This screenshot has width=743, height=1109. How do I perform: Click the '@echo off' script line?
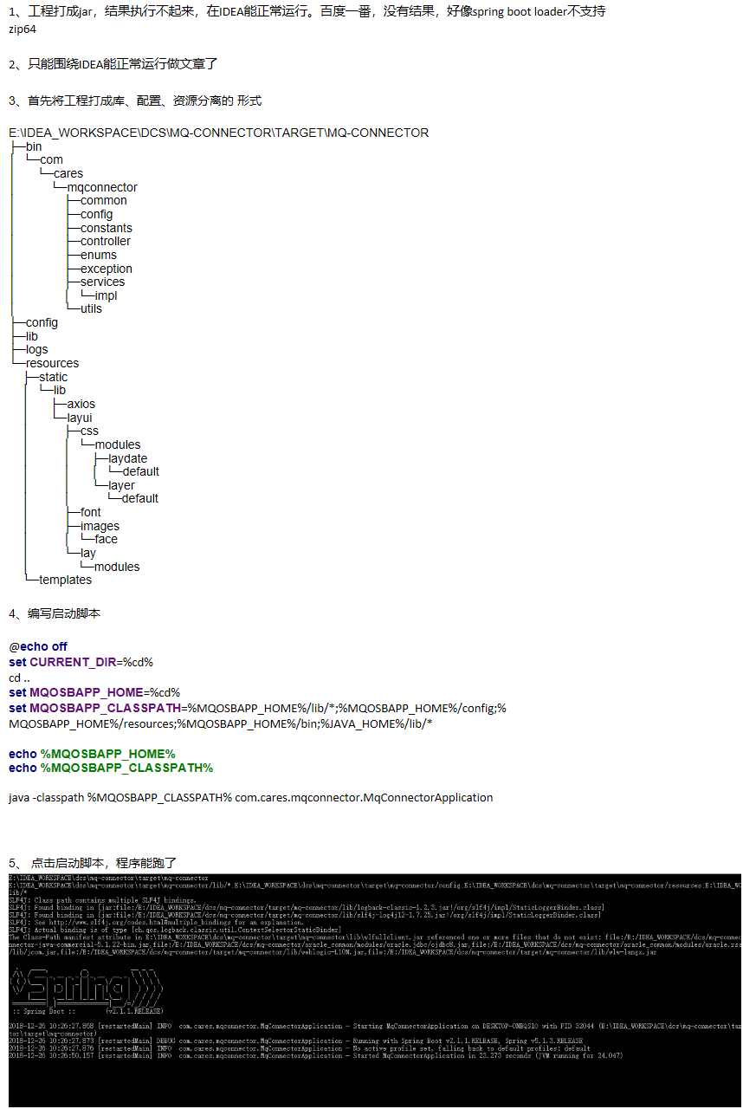pos(38,646)
